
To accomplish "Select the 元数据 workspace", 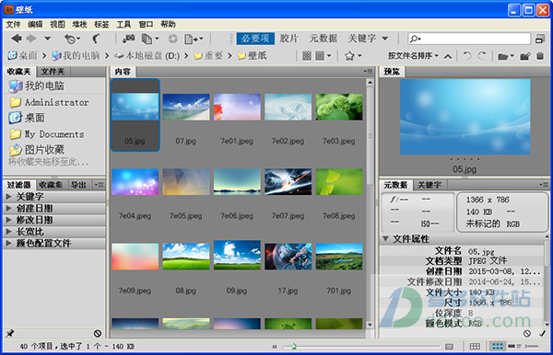I will pyautogui.click(x=324, y=39).
